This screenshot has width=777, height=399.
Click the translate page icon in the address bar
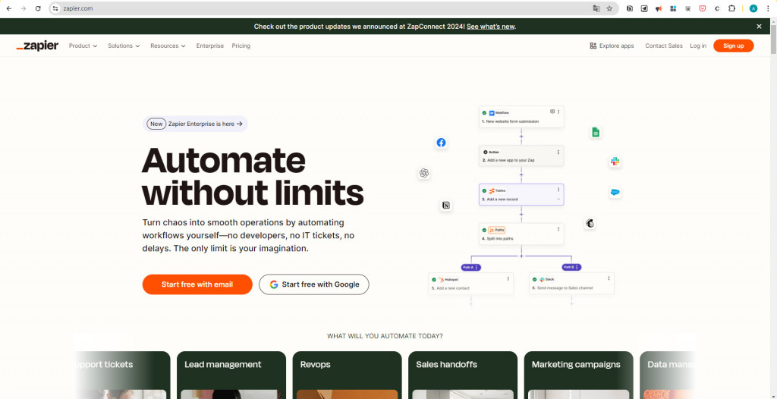tap(596, 8)
